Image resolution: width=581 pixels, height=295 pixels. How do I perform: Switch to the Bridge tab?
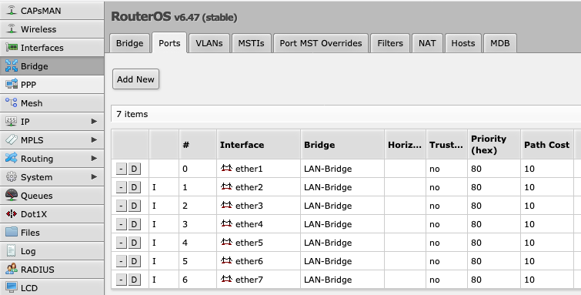pyautogui.click(x=130, y=43)
